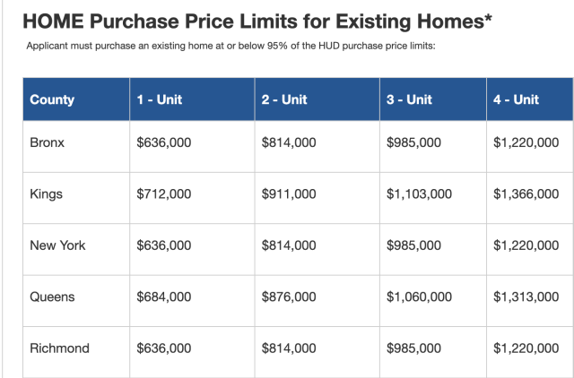Click the Queens 3-unit price $1,060,000
The image size is (574, 378).
coord(419,296)
